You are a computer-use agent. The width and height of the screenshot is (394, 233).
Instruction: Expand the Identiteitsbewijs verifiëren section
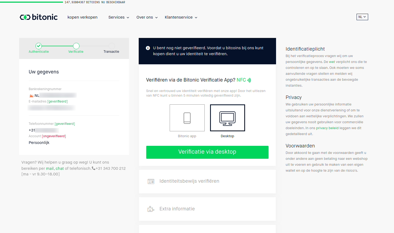tap(207, 181)
